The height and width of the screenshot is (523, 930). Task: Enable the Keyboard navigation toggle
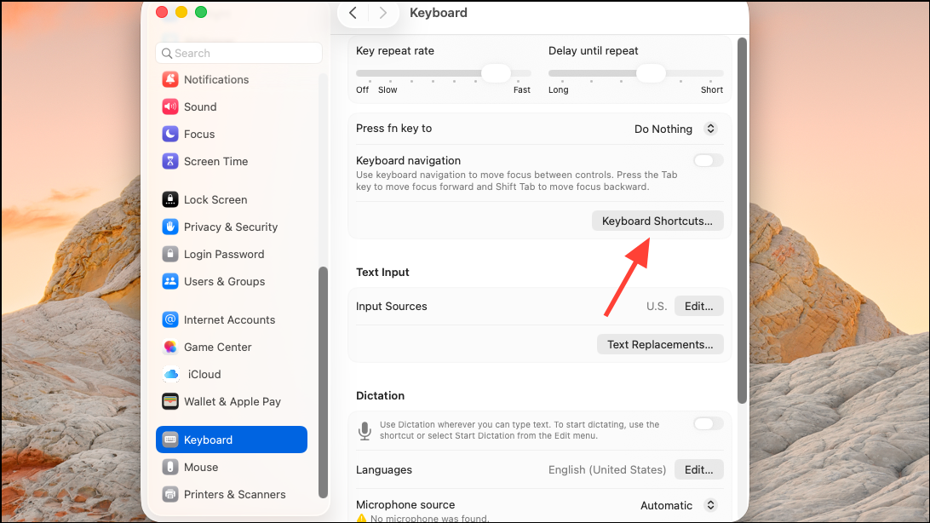pyautogui.click(x=708, y=160)
